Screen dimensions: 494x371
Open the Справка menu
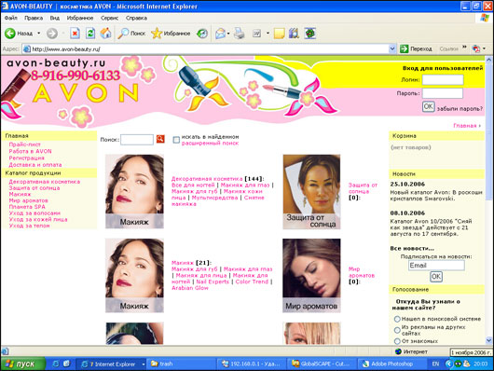coord(136,18)
